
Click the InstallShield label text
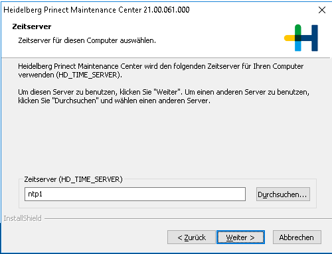[23, 218]
